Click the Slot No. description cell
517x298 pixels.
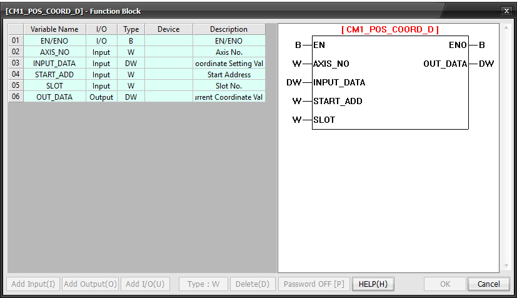(x=229, y=85)
